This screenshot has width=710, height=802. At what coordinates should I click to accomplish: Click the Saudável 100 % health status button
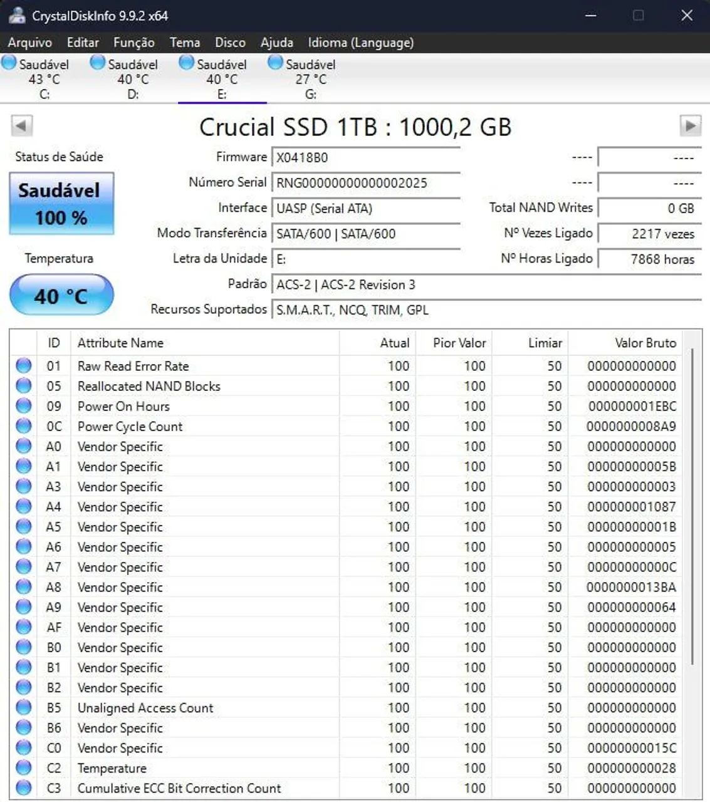pyautogui.click(x=61, y=204)
